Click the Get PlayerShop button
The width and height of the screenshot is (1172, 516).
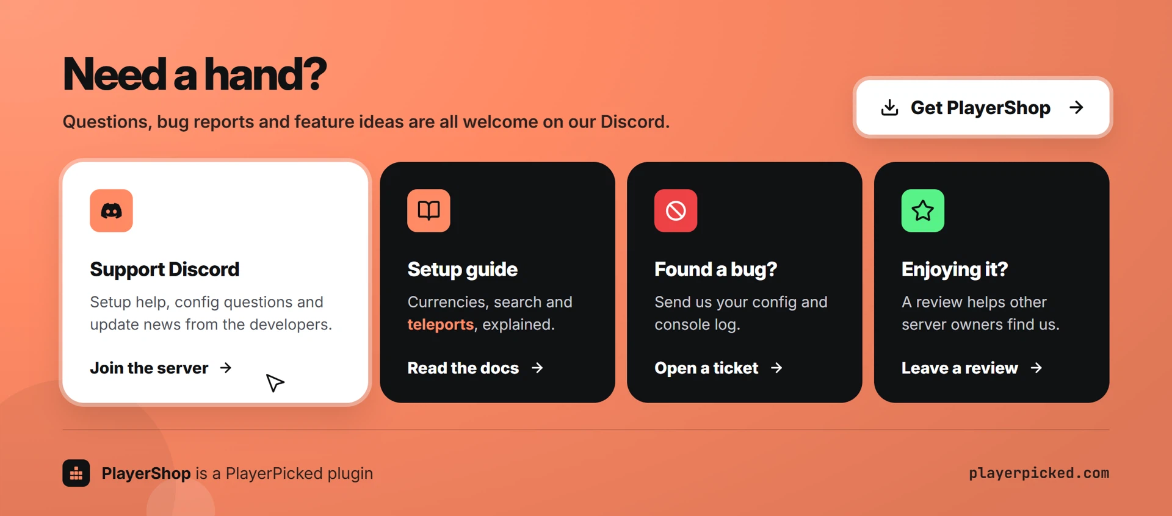click(x=983, y=107)
